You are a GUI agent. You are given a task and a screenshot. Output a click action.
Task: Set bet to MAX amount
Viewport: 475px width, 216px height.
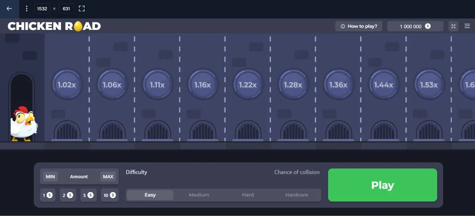click(108, 177)
